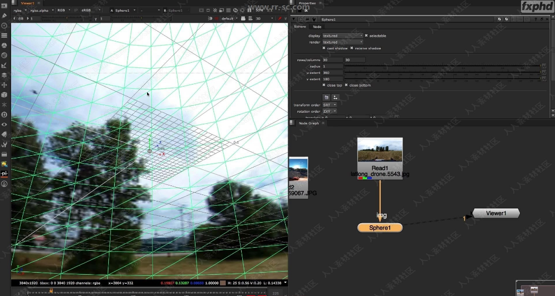
Task: Open the MetaData tag toolbar menu
Action: pos(4,134)
